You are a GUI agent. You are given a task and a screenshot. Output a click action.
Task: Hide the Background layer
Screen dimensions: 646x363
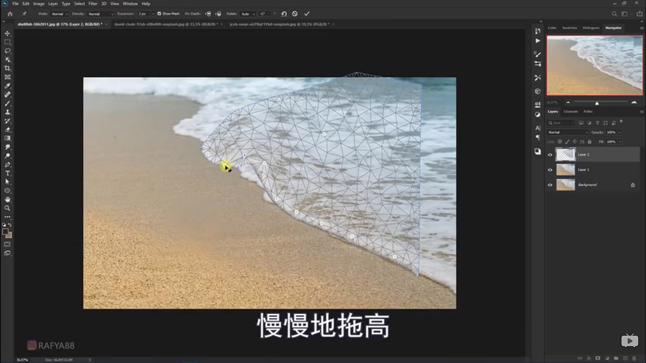pos(550,184)
